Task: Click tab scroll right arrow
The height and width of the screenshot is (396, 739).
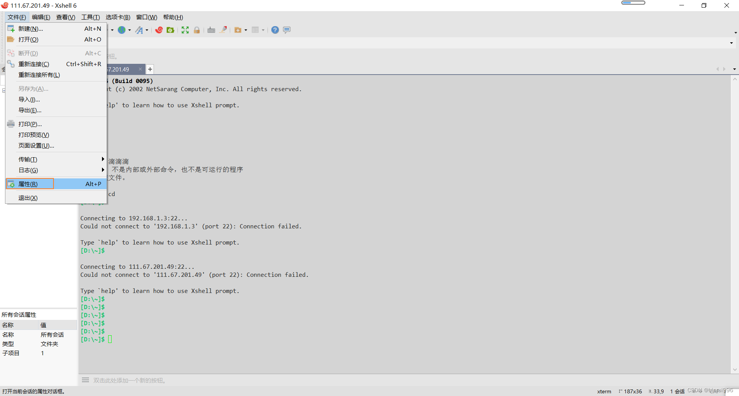Action: 724,69
